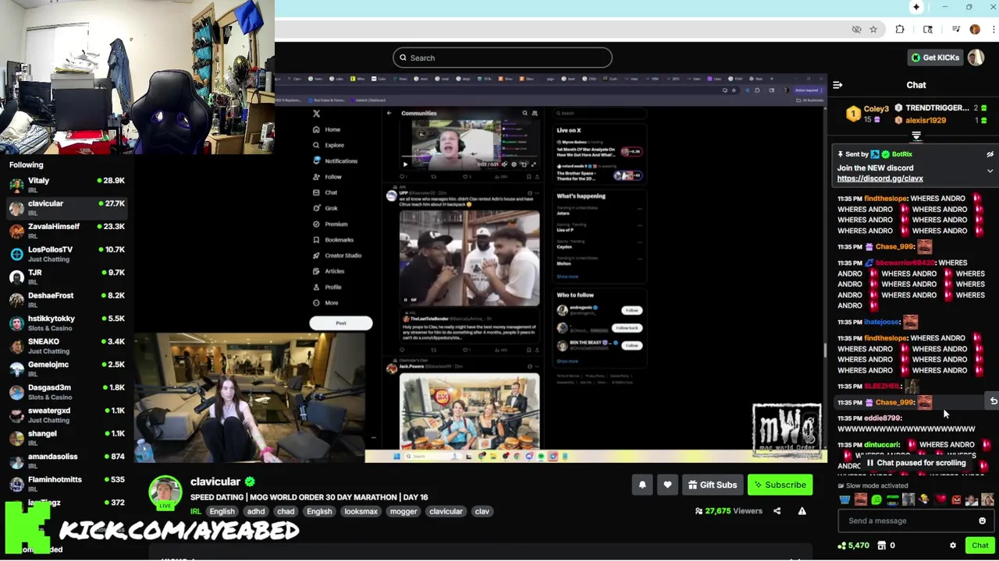Select the blue W emote in the quick bar

pyautogui.click(x=844, y=500)
